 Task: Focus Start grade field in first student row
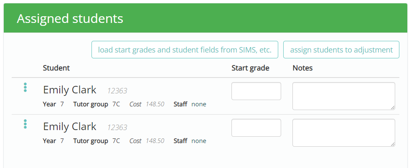[256, 91]
